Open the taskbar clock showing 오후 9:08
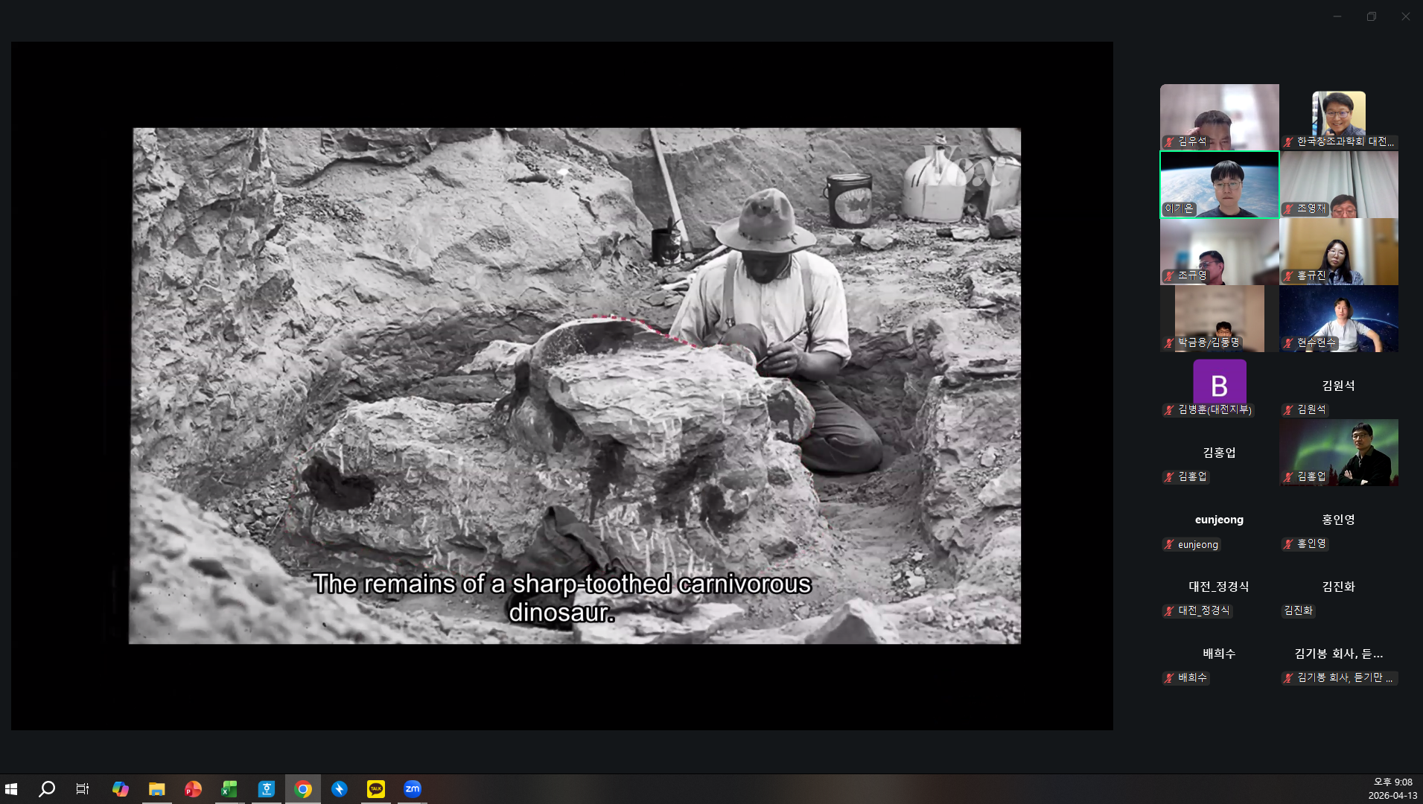Image resolution: width=1423 pixels, height=804 pixels. [x=1392, y=789]
